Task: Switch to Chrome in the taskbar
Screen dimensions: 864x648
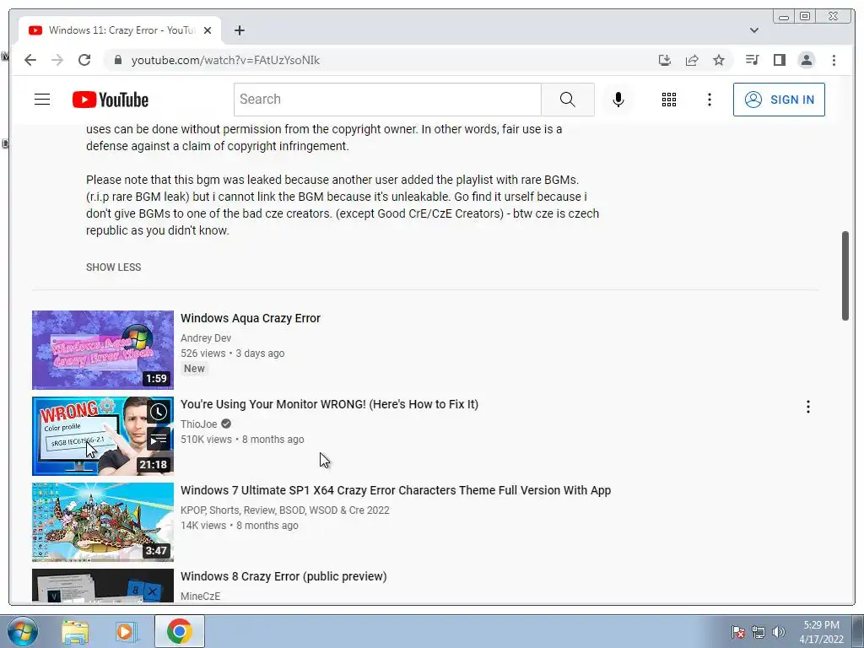Action: 180,631
